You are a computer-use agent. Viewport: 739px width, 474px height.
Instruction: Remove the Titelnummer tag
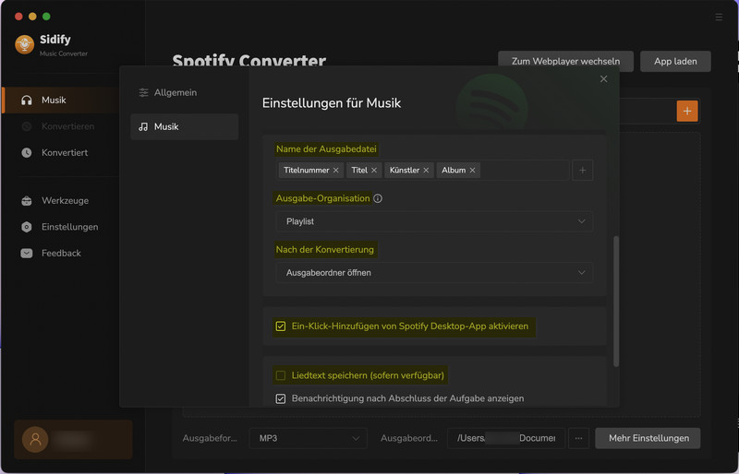(x=336, y=171)
